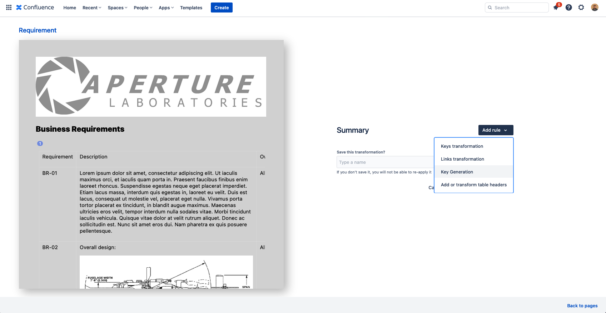Click the Confluence logo

tap(35, 7)
